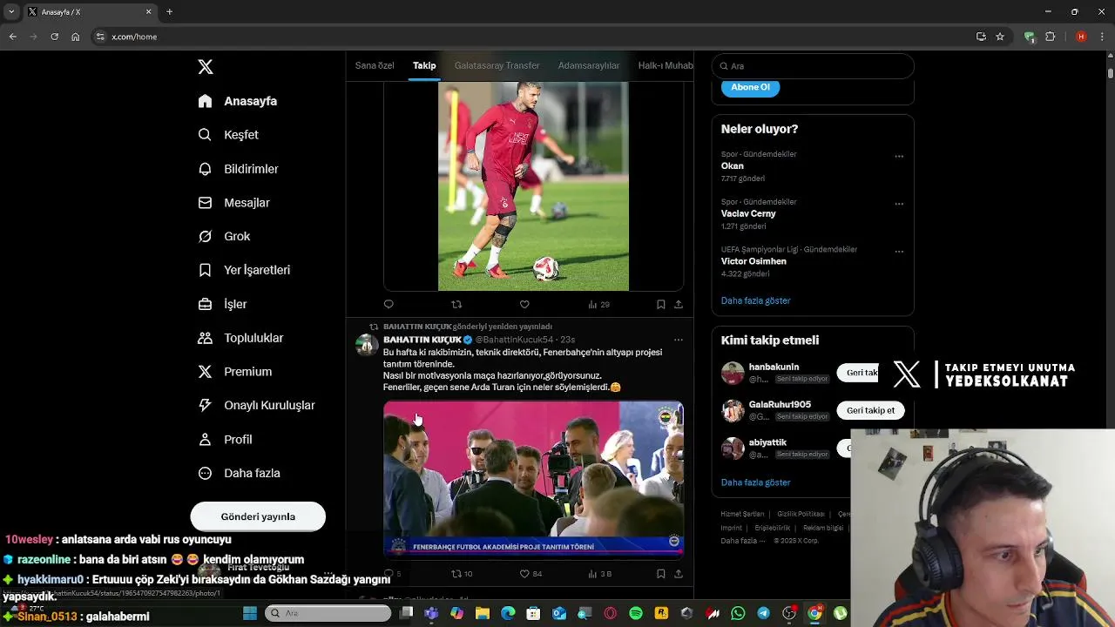Viewport: 1115px width, 627px height.
Task: Go back in Chrome browser
Action: (12, 37)
